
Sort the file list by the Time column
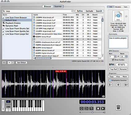tap(69, 15)
